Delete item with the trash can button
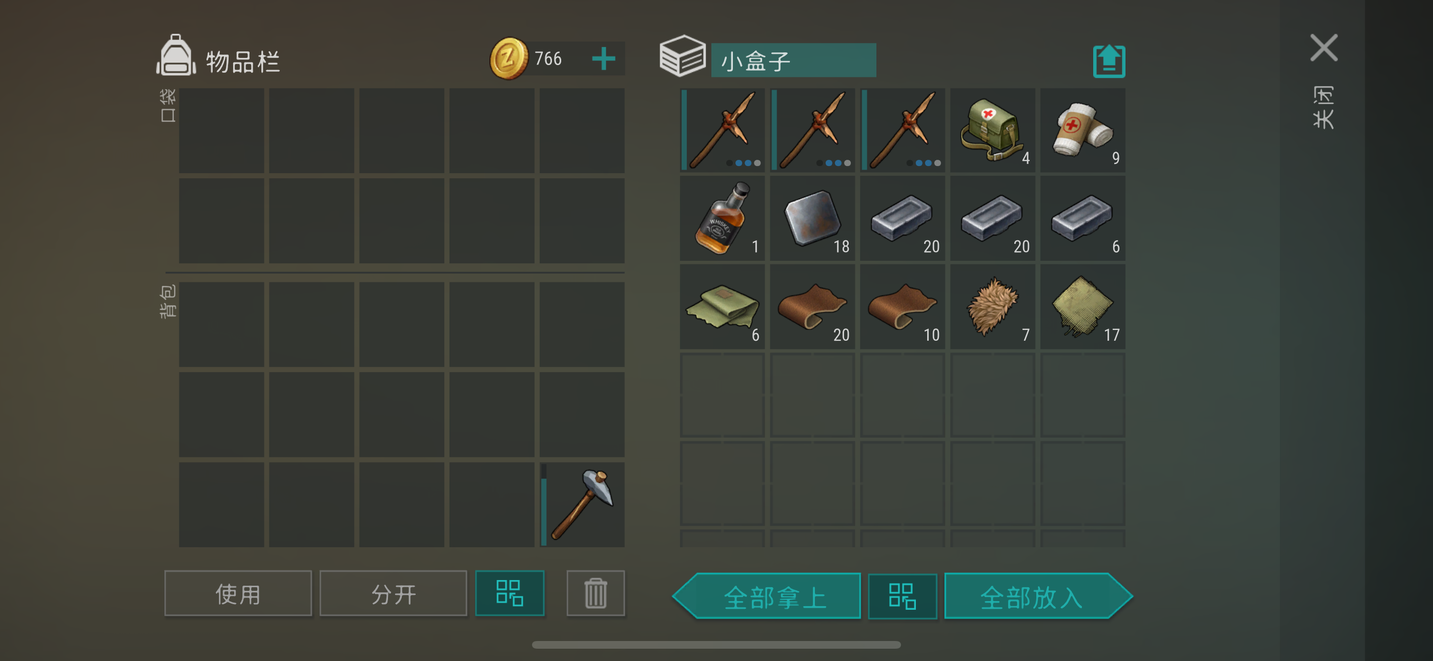1433x661 pixels. pyautogui.click(x=595, y=593)
